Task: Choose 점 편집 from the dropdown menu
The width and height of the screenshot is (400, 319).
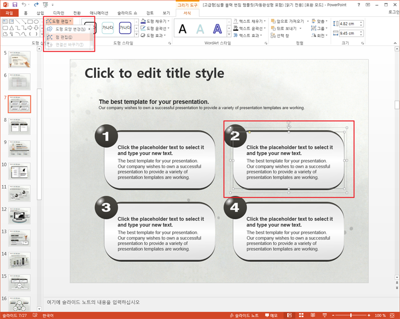Action: pyautogui.click(x=69, y=37)
